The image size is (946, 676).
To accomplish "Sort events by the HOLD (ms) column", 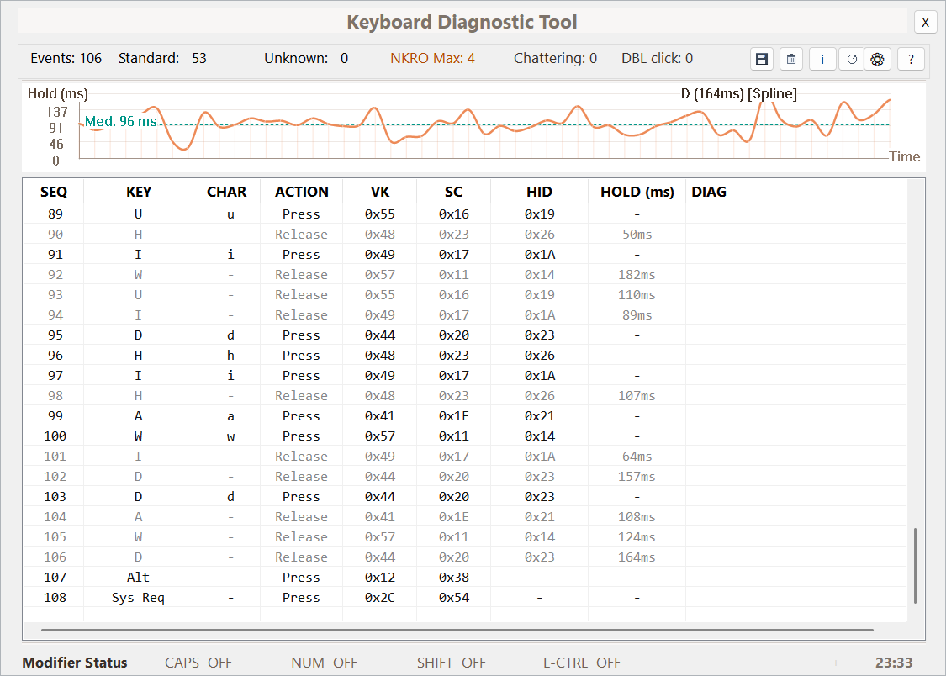I will [637, 192].
